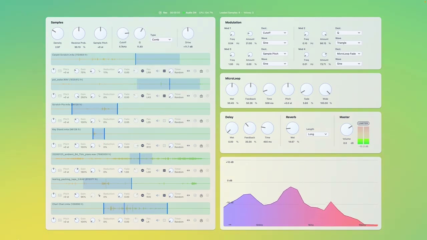Click the Timer knob for pet_water.WAV
The width and height of the screenshot is (427, 240).
pyautogui.click(x=171, y=96)
